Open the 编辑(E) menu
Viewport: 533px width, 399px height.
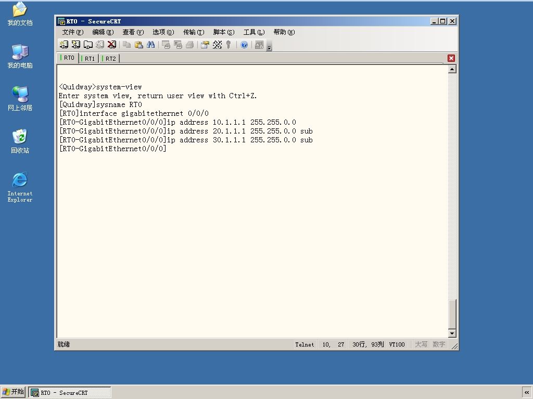tap(103, 32)
